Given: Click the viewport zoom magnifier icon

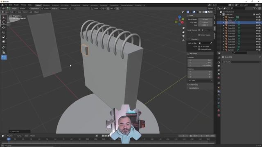Looking at the screenshot, I should pos(183,28).
